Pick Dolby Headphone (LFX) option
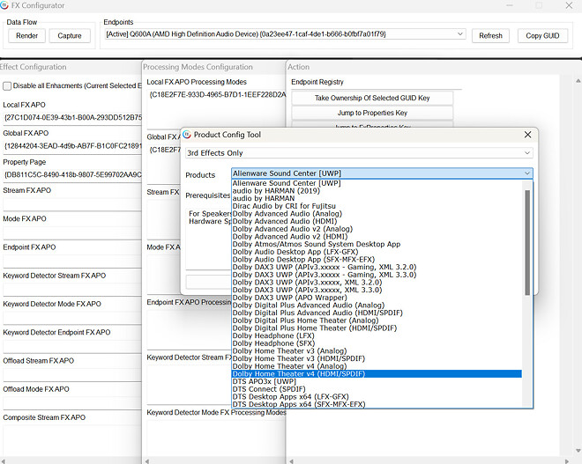Screen dimensions: 582x464 272,335
